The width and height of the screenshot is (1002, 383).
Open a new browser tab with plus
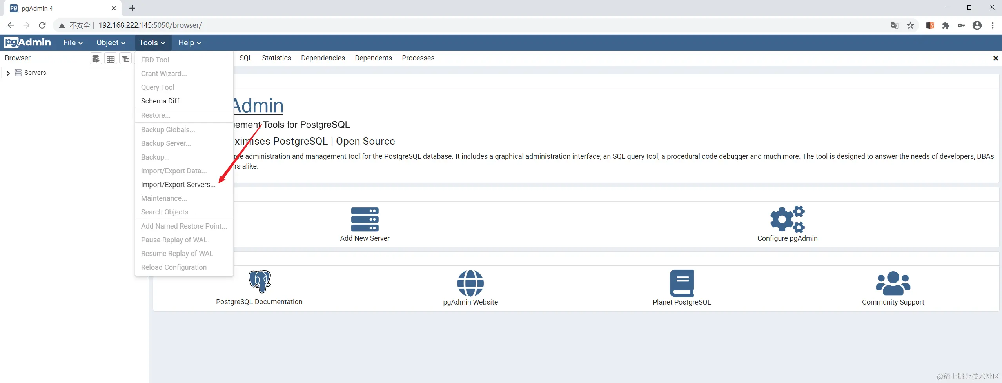click(x=132, y=8)
